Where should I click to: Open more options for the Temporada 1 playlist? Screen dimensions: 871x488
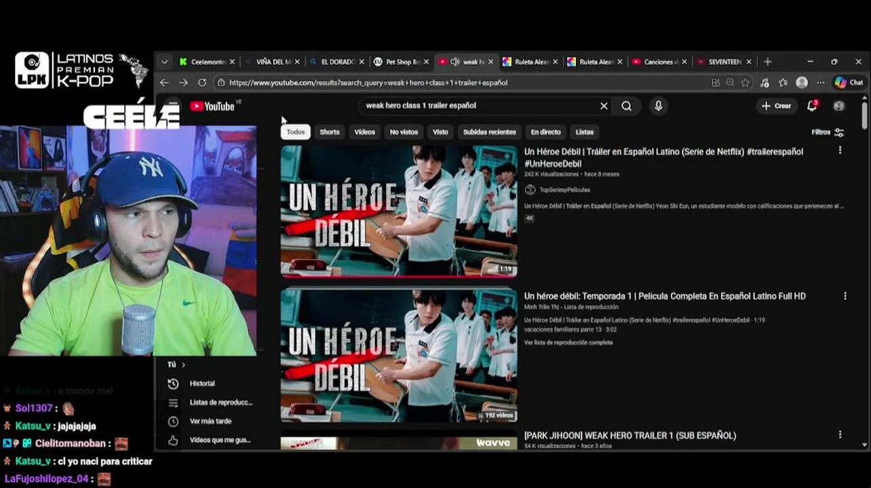coord(845,296)
